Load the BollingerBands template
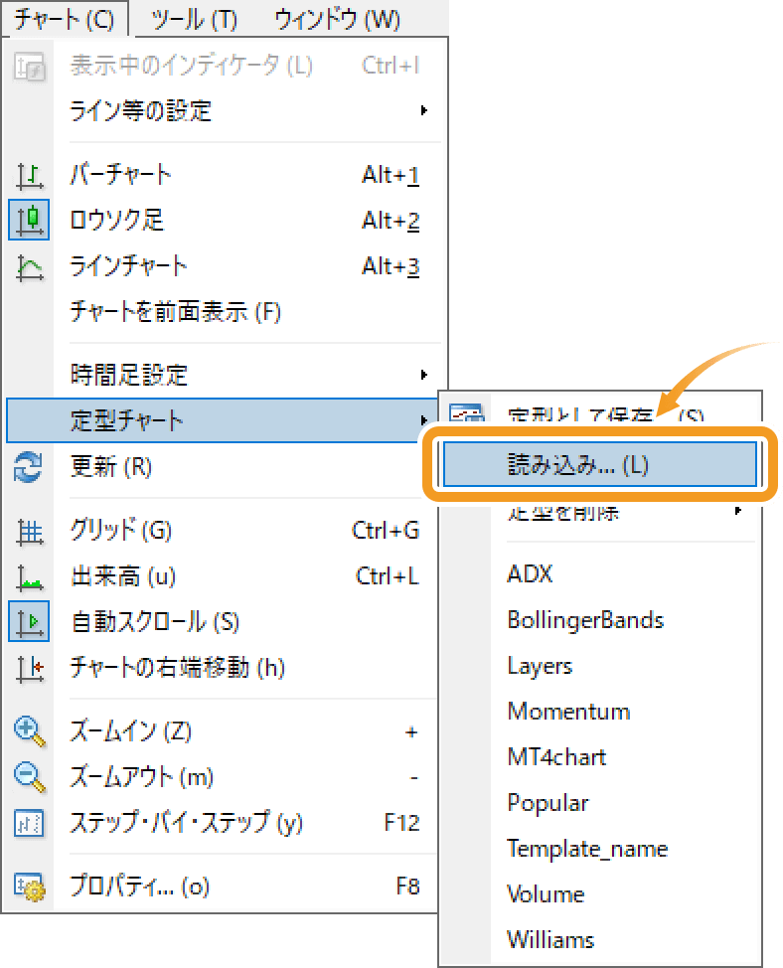783x968 pixels. 600,620
